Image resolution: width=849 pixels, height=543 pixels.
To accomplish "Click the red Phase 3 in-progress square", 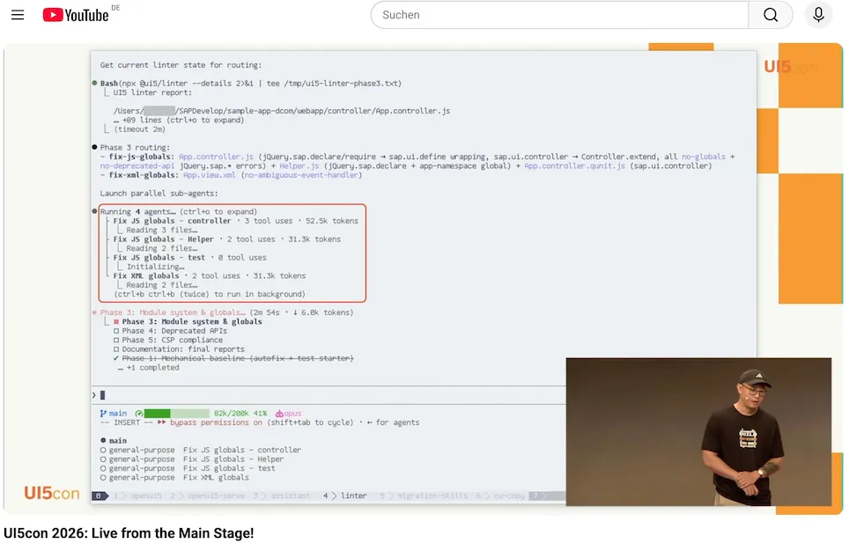I will coord(116,322).
